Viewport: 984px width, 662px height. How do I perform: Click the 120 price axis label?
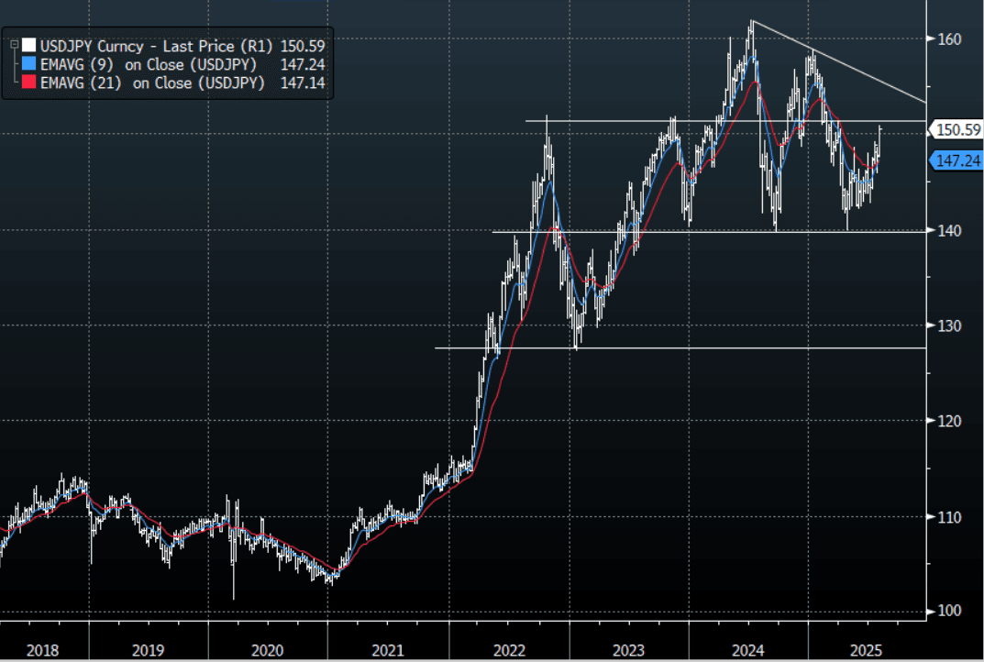[x=949, y=421]
